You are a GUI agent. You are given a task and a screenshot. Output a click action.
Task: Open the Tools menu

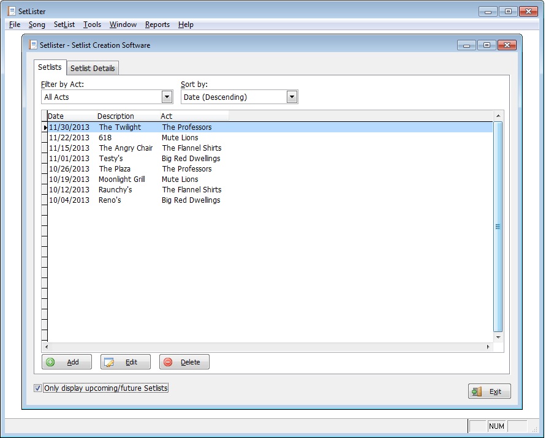coord(92,25)
